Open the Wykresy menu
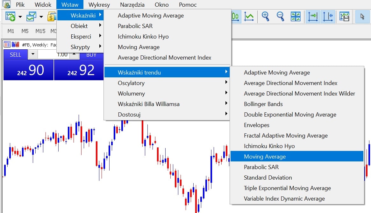371x213 pixels. click(99, 5)
